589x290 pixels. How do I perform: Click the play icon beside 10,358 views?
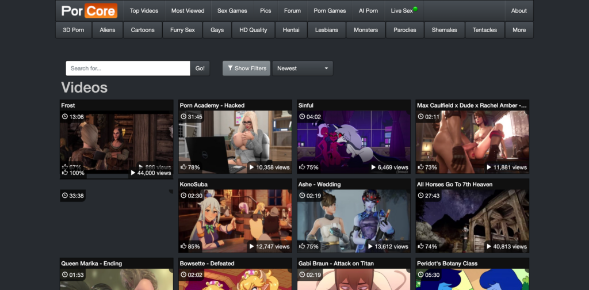click(x=252, y=167)
